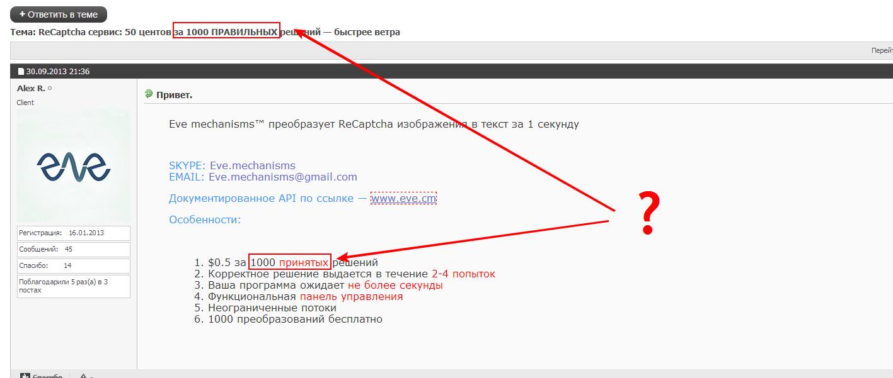Viewport: 893px width, 378px height.
Task: Select the 'Неограниченные потоки' list item
Action: click(x=272, y=308)
